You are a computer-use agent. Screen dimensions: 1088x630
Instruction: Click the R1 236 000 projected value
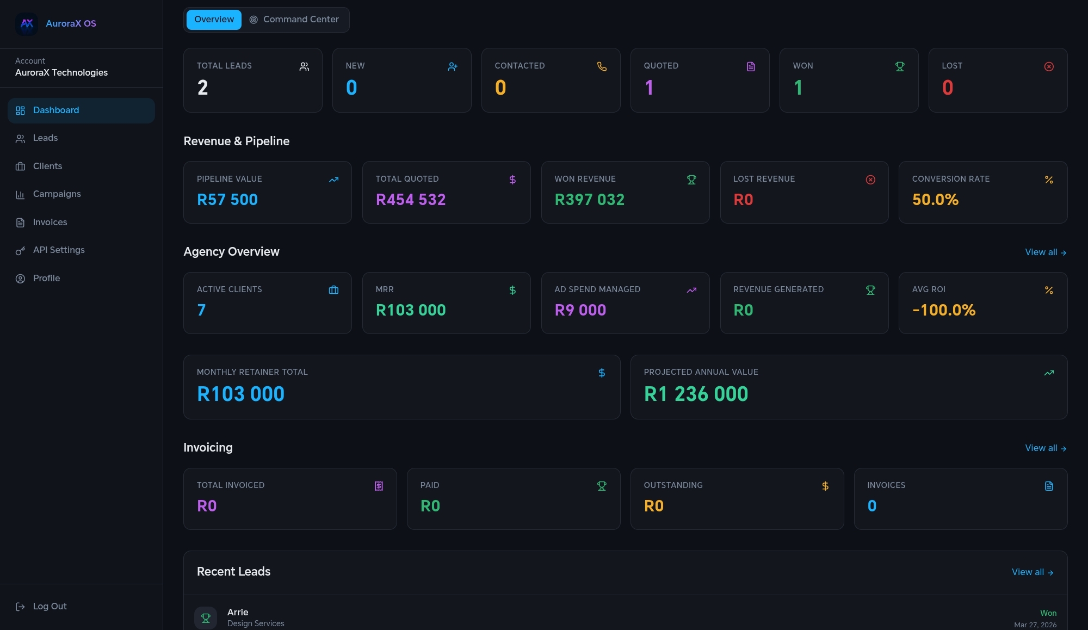pyautogui.click(x=696, y=394)
